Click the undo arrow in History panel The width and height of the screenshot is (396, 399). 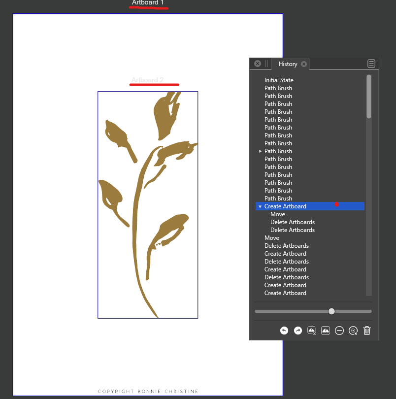tap(284, 331)
